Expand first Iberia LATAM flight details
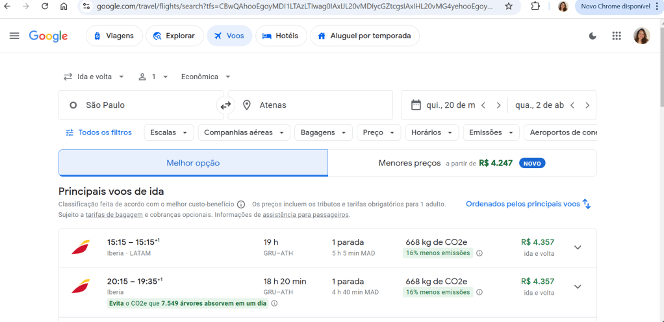 coord(578,247)
